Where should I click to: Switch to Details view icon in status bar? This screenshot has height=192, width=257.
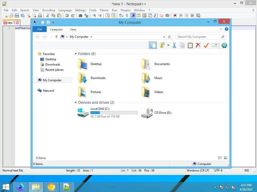[x=220, y=158]
